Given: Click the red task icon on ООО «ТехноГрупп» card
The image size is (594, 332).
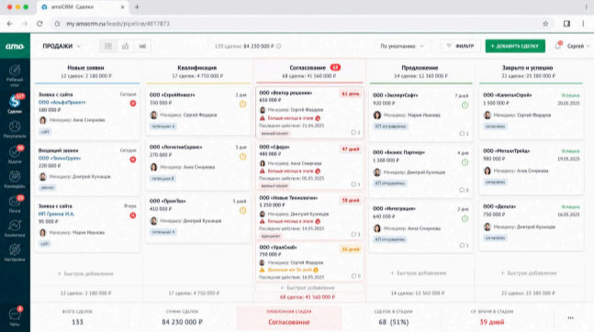Looking at the screenshot, I should (133, 160).
